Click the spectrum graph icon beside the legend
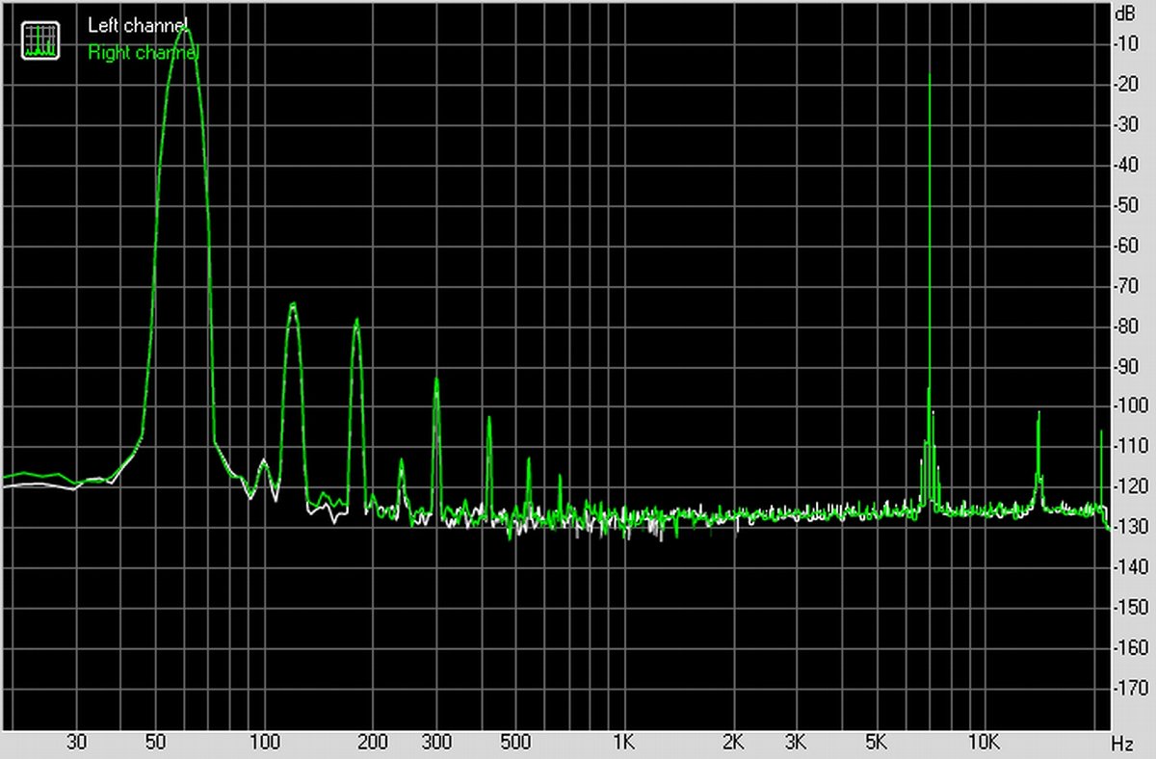Screen dimensions: 1156x759 [x=40, y=40]
